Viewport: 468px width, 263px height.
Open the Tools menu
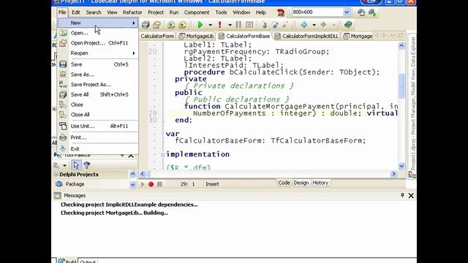(221, 12)
